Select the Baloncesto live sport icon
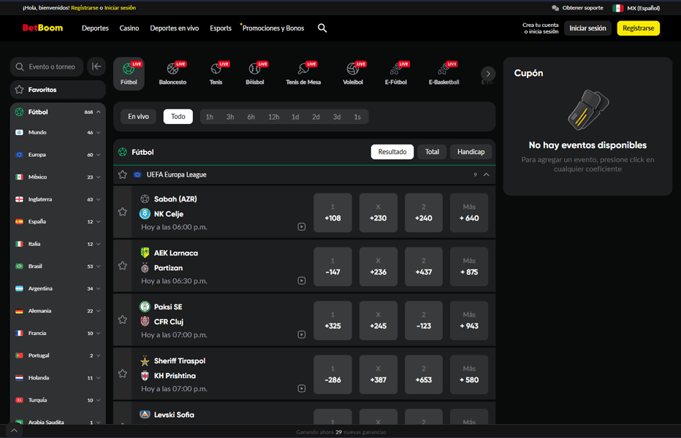 point(172,74)
